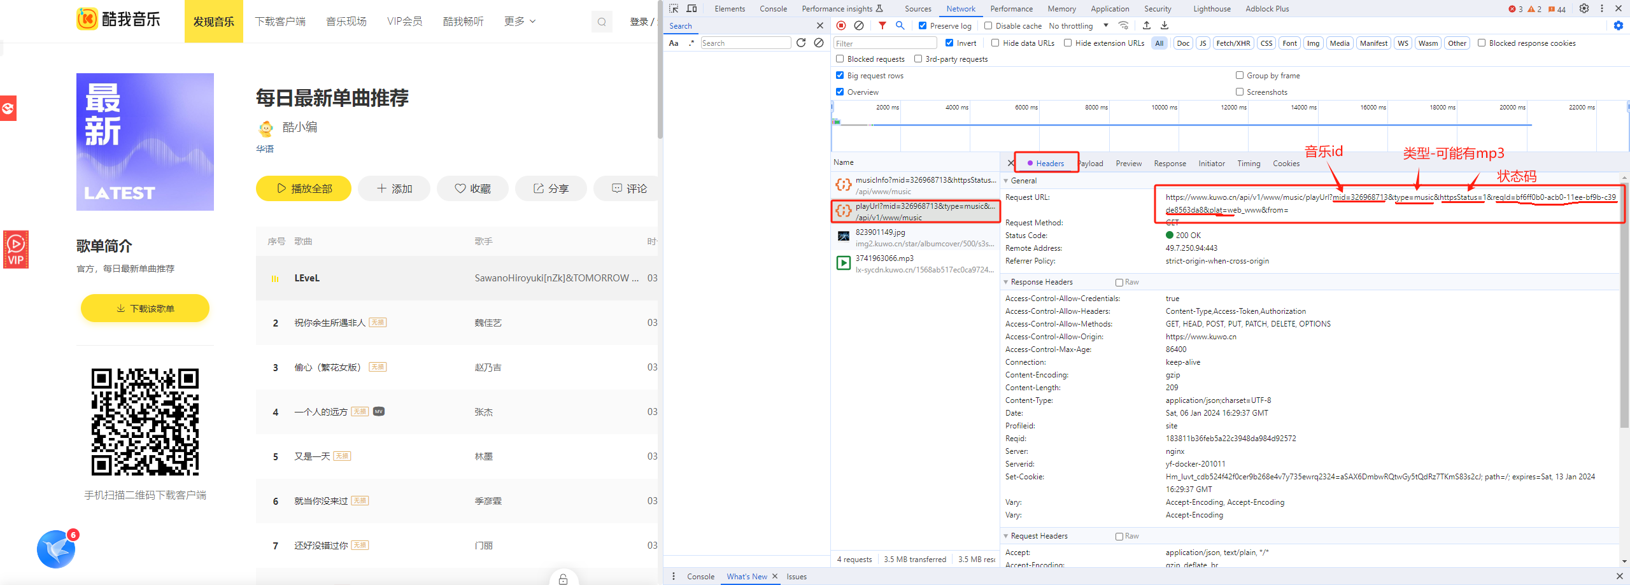The image size is (1630, 585).
Task: Click the import HAR upload icon
Action: (1147, 25)
